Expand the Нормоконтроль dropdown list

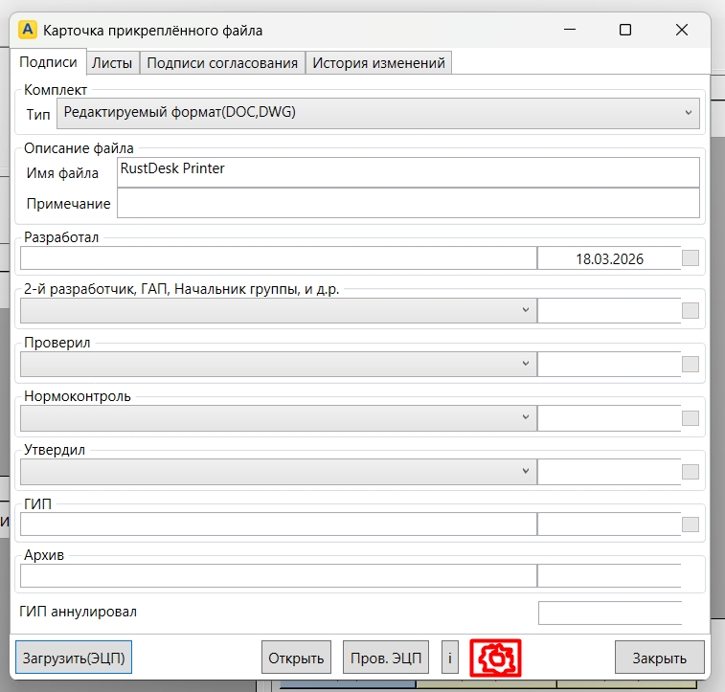point(278,418)
